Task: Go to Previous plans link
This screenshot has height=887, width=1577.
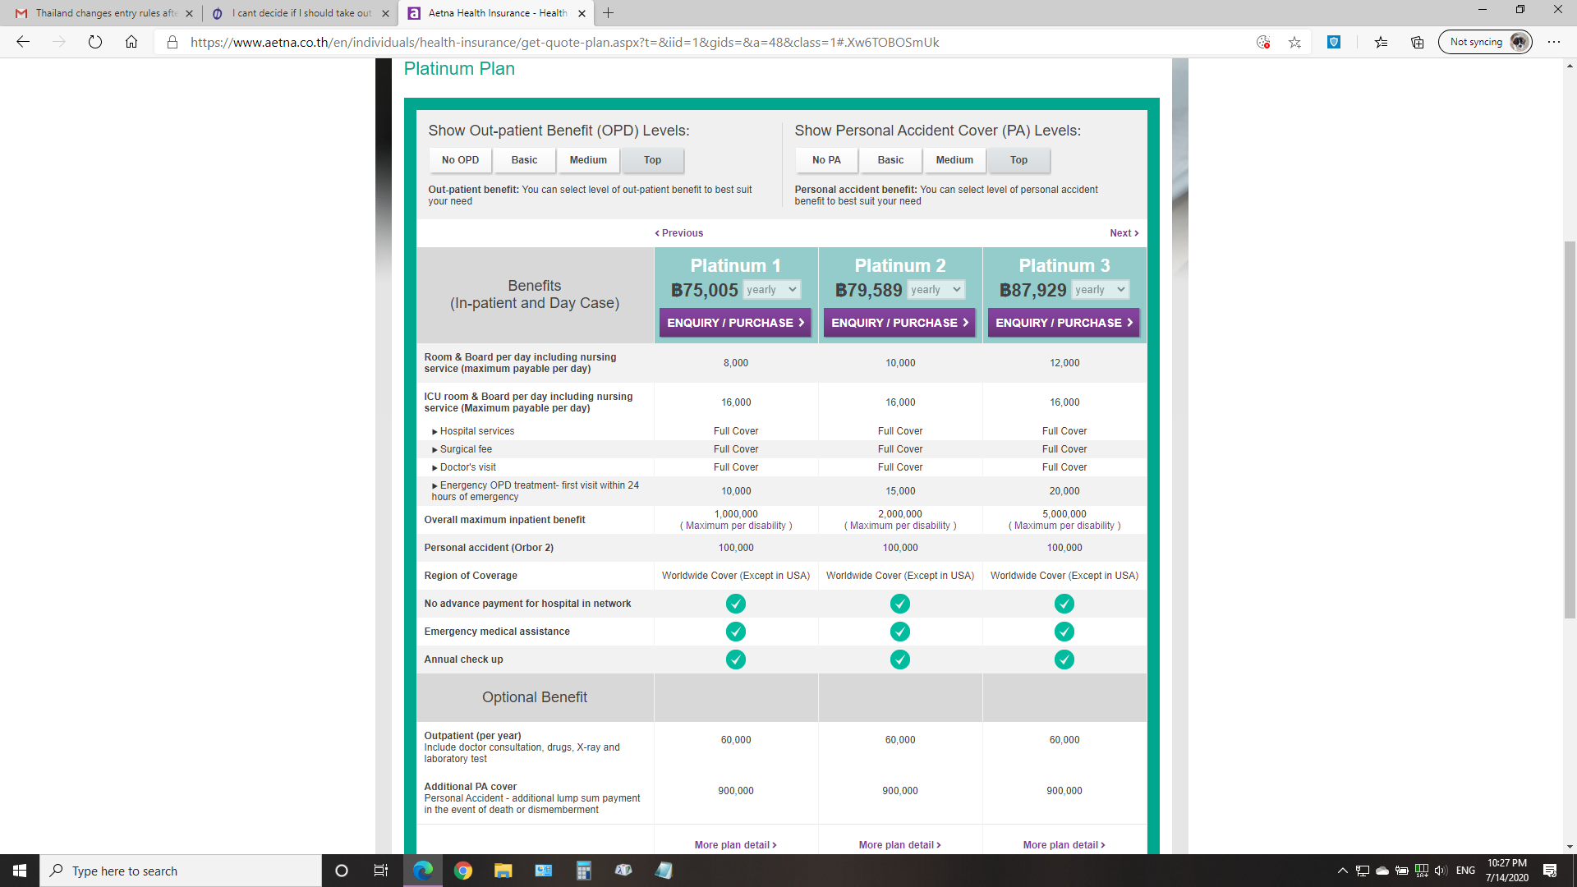Action: (x=678, y=233)
